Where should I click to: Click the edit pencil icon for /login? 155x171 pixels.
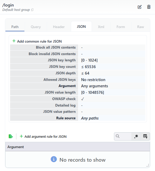tap(139, 7)
